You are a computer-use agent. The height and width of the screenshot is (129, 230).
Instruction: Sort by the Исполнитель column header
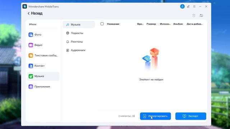click(165, 24)
